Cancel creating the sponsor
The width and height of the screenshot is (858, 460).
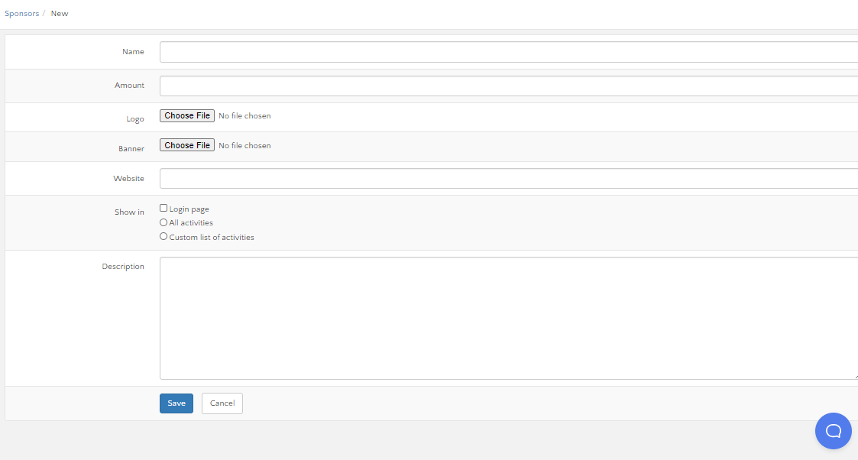(222, 403)
